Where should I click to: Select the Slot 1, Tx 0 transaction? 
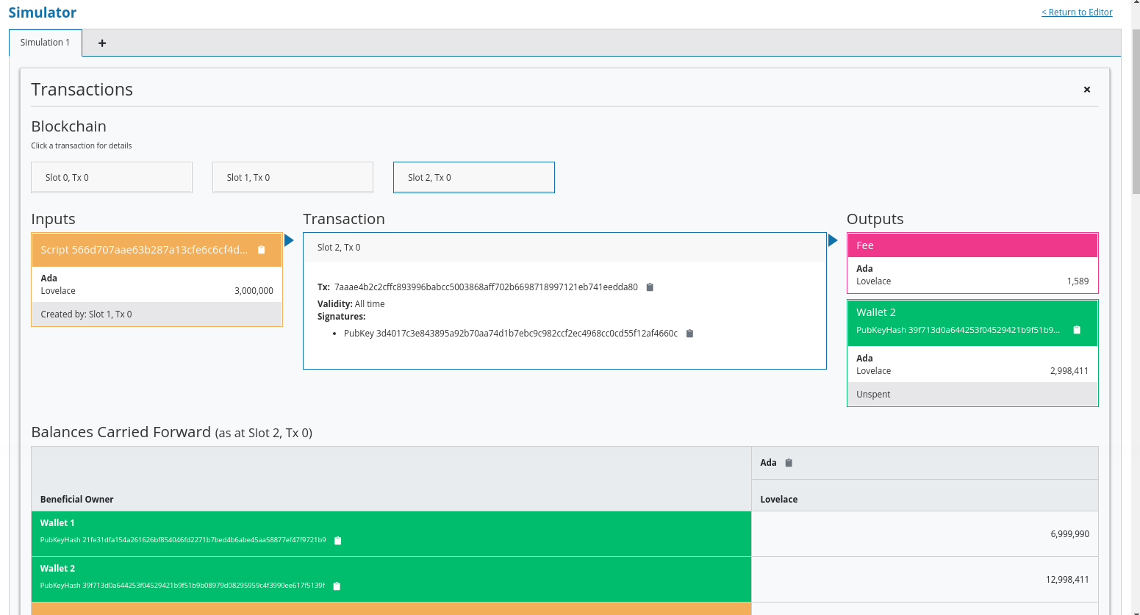tap(293, 178)
